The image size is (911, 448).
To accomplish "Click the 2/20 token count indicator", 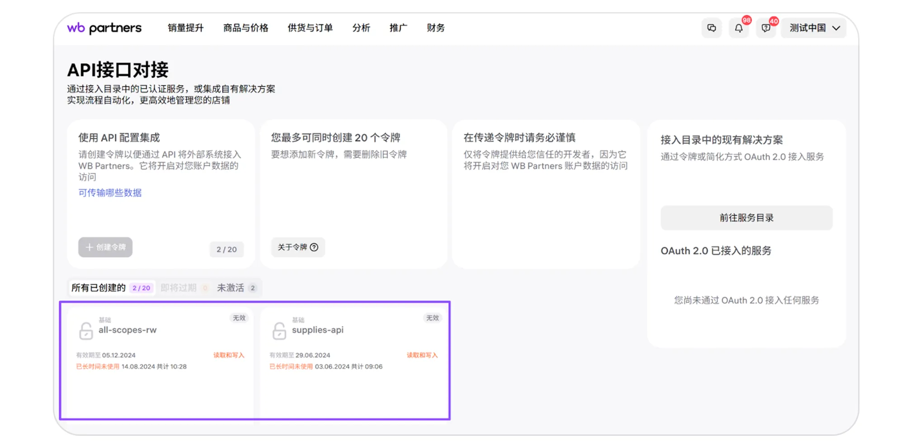I will pyautogui.click(x=227, y=249).
